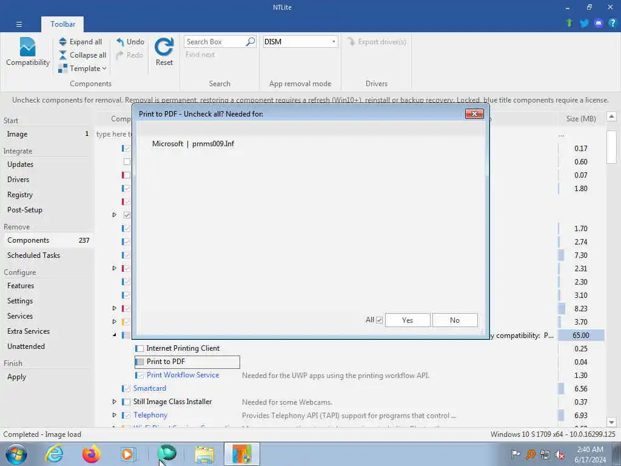Image resolution: width=621 pixels, height=466 pixels.
Task: Open the Twitter link icon
Action: click(x=584, y=24)
